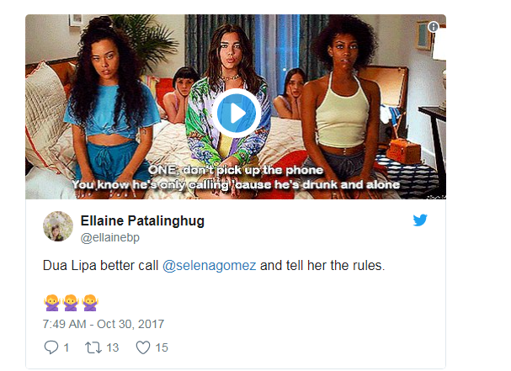Image resolution: width=511 pixels, height=371 pixels.
Task: Click the last of the three emojis
Action: pyautogui.click(x=90, y=303)
